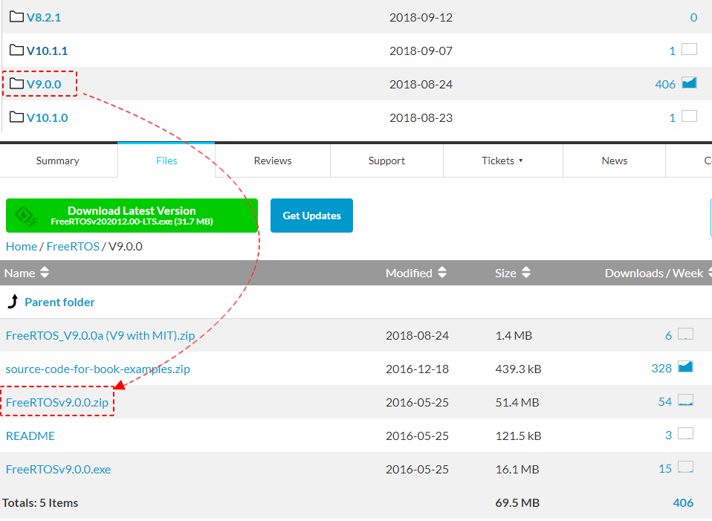The image size is (712, 521).
Task: Show stats chart for source-code-for-book-examples row
Action: click(686, 366)
